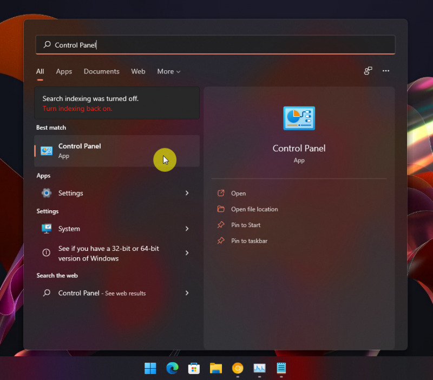This screenshot has height=380, width=433.
Task: Click the web search magnifier icon
Action: click(x=47, y=292)
